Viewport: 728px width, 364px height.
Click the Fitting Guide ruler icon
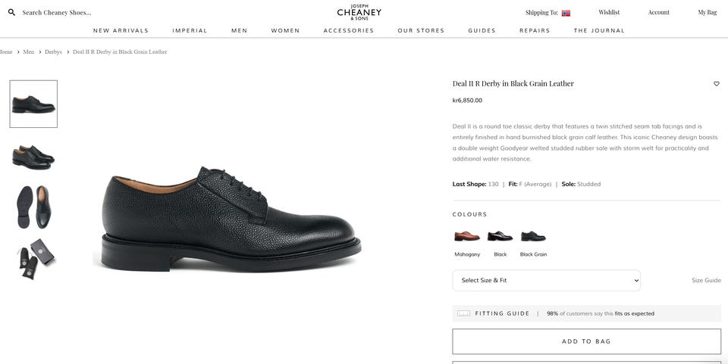click(x=463, y=313)
